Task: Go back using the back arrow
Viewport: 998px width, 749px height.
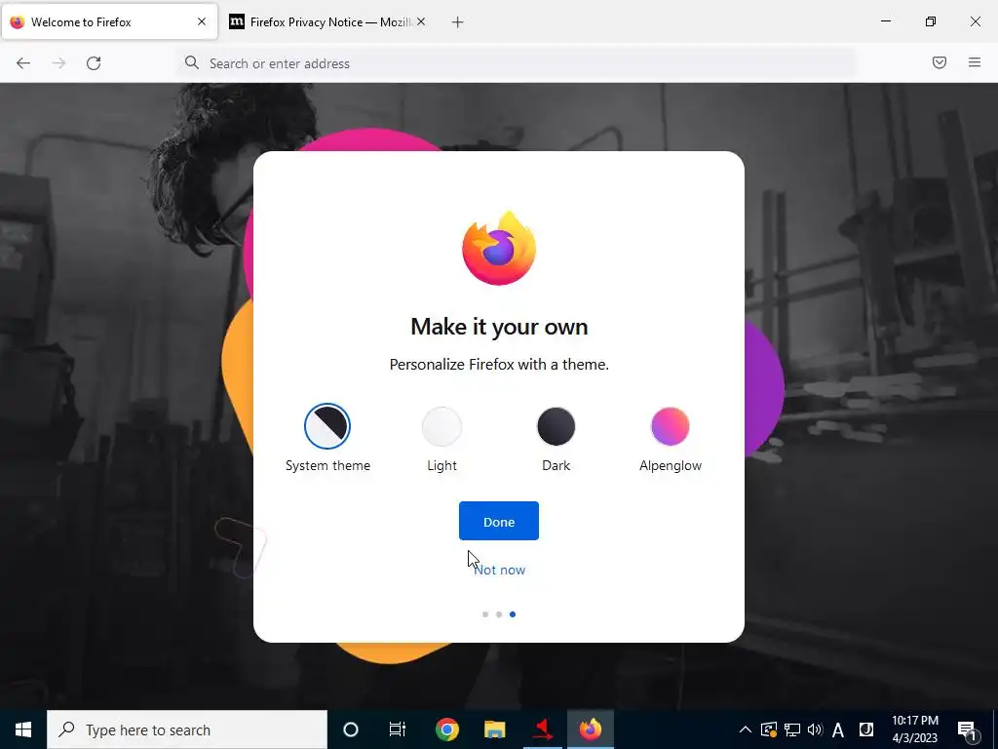Action: [23, 63]
